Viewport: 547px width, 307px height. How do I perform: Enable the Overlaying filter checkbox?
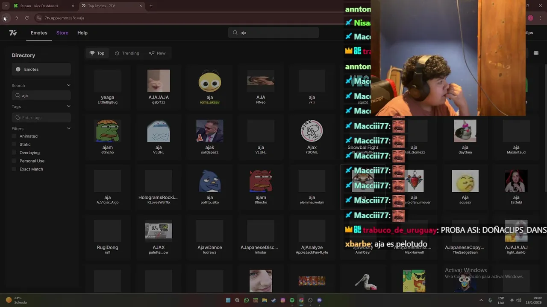pyautogui.click(x=14, y=153)
